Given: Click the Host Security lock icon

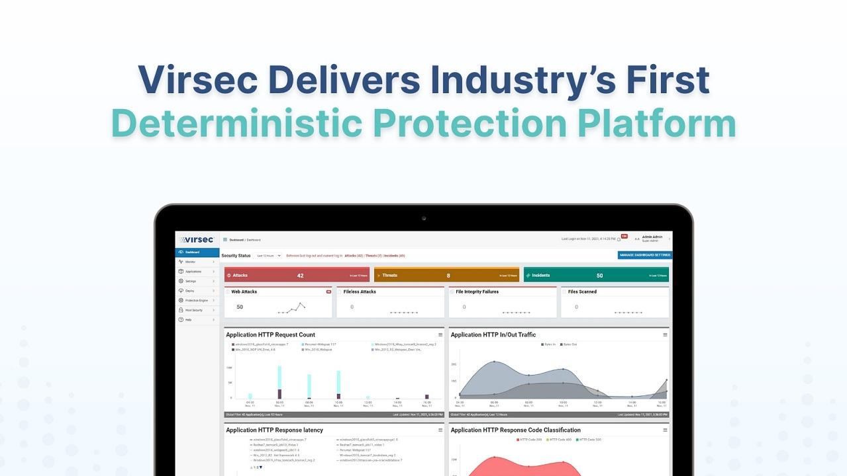Looking at the screenshot, I should point(181,310).
